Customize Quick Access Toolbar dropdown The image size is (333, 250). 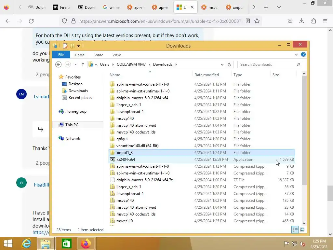78,46
